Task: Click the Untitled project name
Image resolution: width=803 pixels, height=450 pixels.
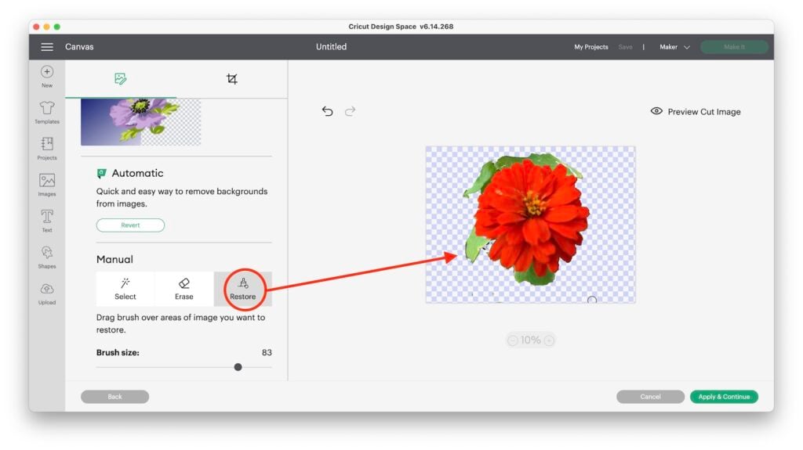Action: click(x=332, y=46)
